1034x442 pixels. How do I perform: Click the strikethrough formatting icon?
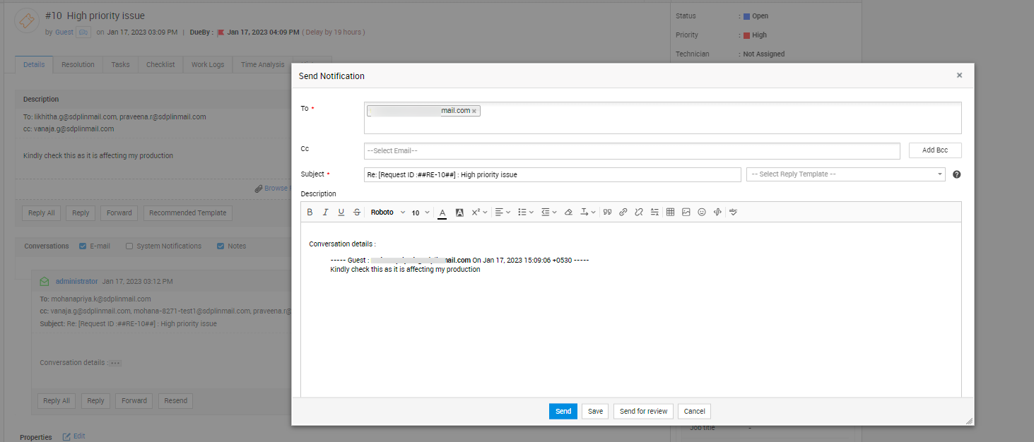(356, 212)
